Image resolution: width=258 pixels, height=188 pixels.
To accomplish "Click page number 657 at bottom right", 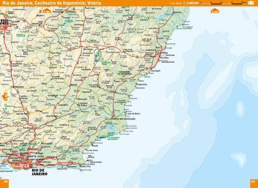I will (253, 181).
